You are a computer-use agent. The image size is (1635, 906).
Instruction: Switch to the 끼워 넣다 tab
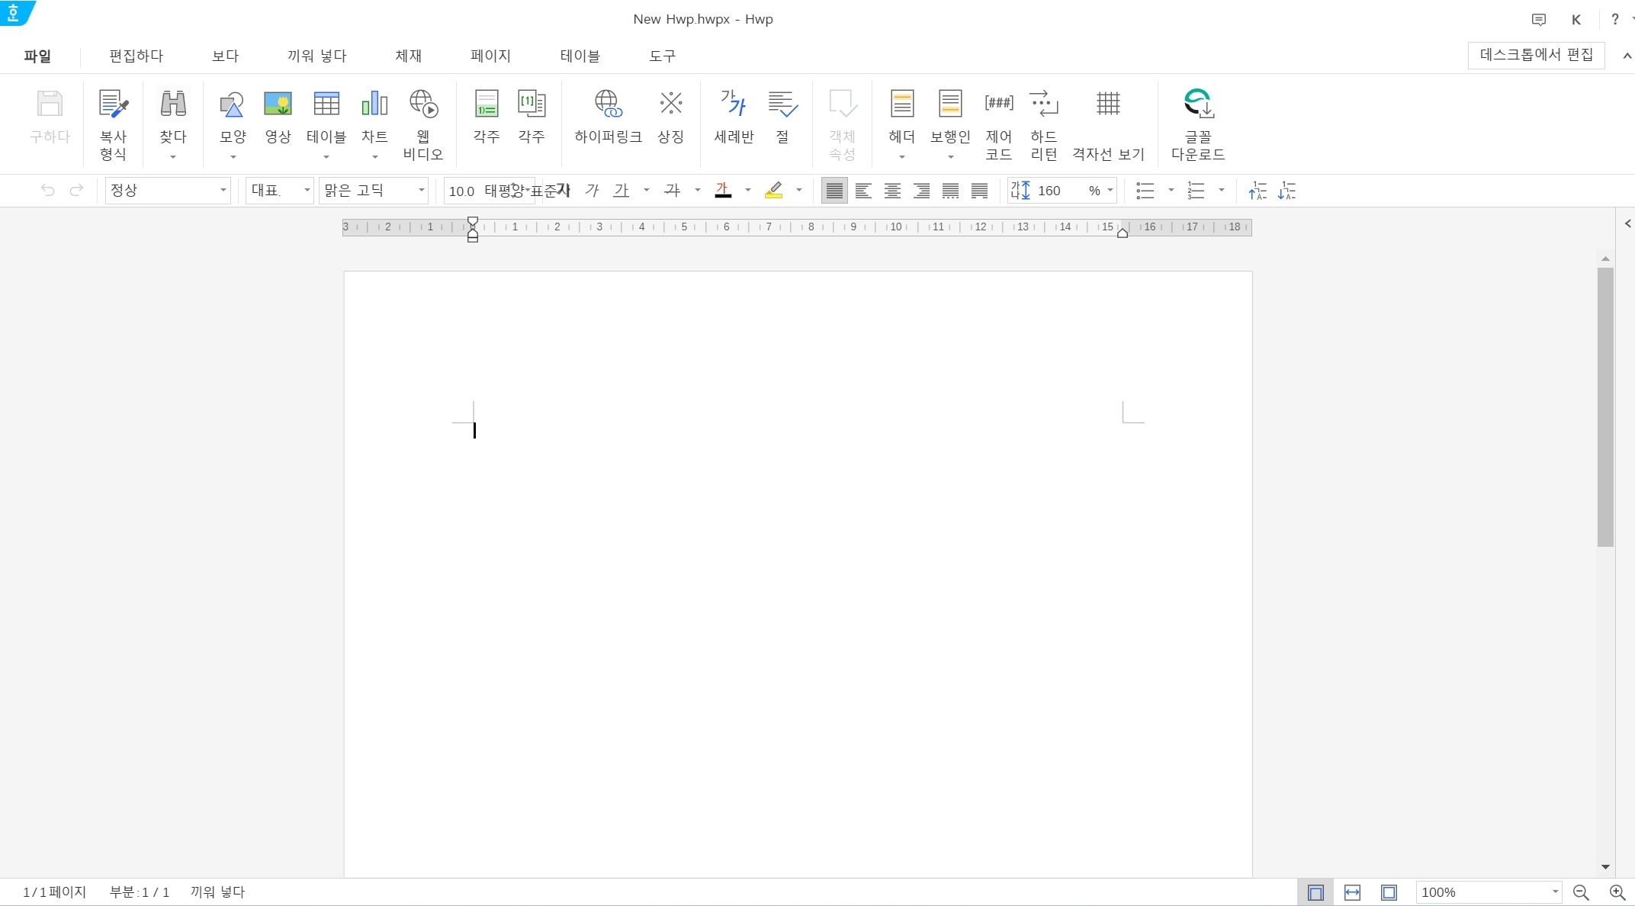tap(317, 56)
